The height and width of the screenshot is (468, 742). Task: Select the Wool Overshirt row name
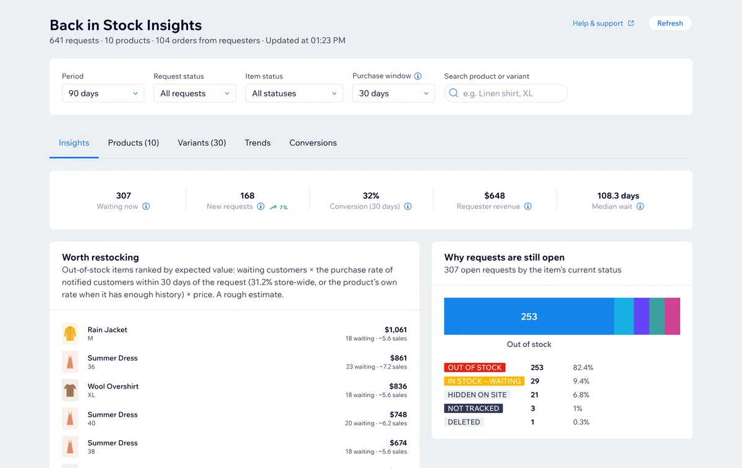coord(113,387)
